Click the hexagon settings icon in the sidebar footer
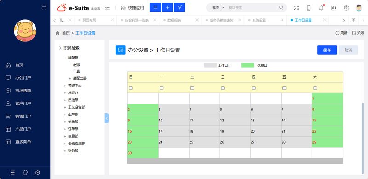Image resolution: width=368 pixels, height=179 pixels. 38,173
